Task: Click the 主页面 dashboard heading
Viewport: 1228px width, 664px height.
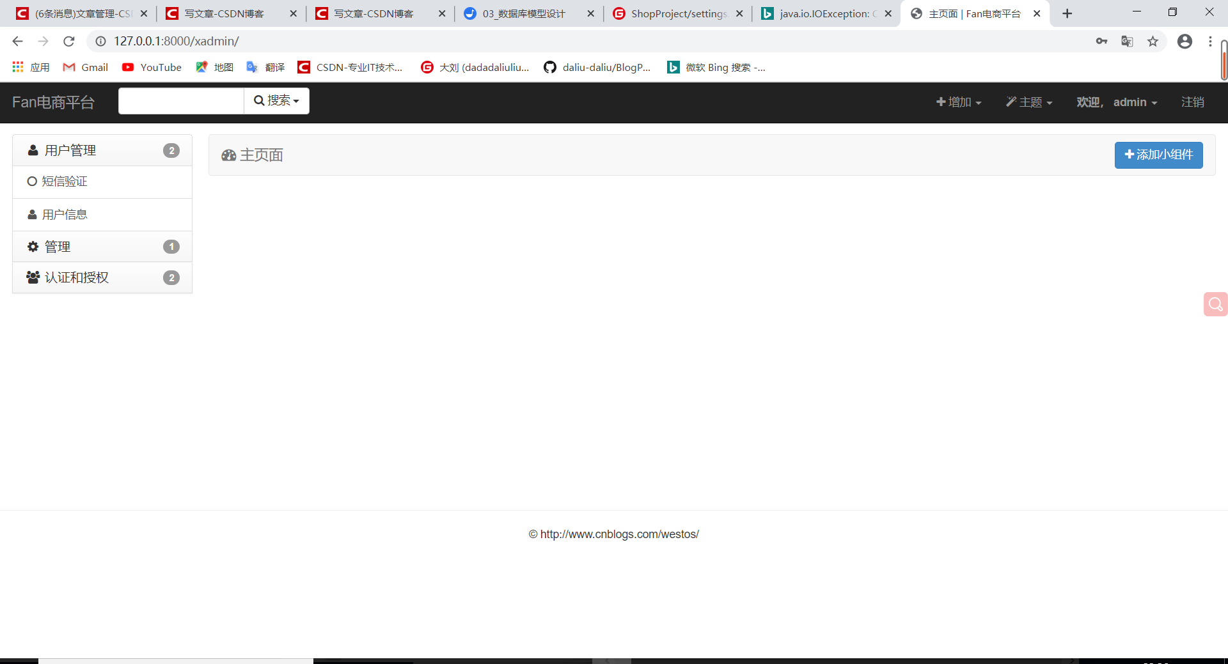Action: pos(253,155)
